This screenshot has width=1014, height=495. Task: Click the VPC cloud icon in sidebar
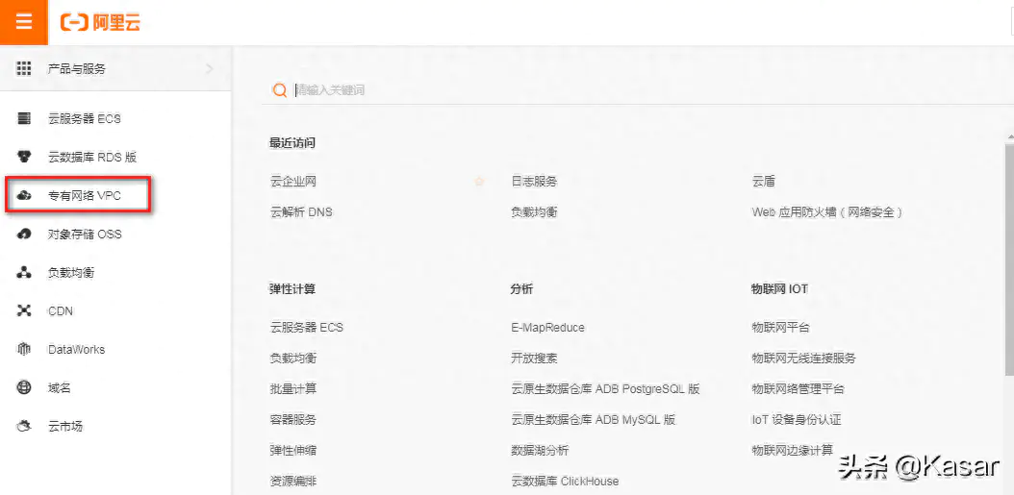[25, 195]
